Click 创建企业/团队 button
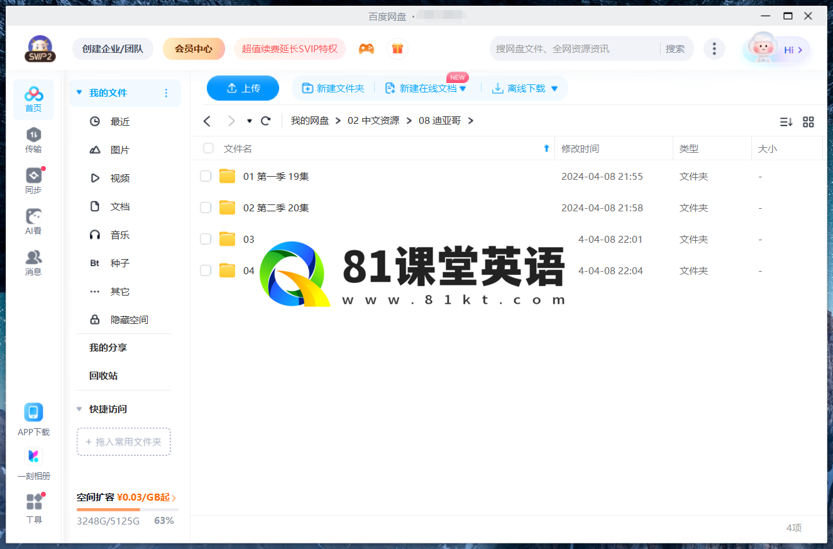Screen dimensions: 833x549 pos(113,48)
